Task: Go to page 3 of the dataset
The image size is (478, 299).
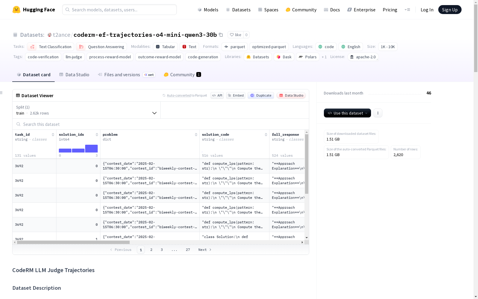Action: [162, 250]
